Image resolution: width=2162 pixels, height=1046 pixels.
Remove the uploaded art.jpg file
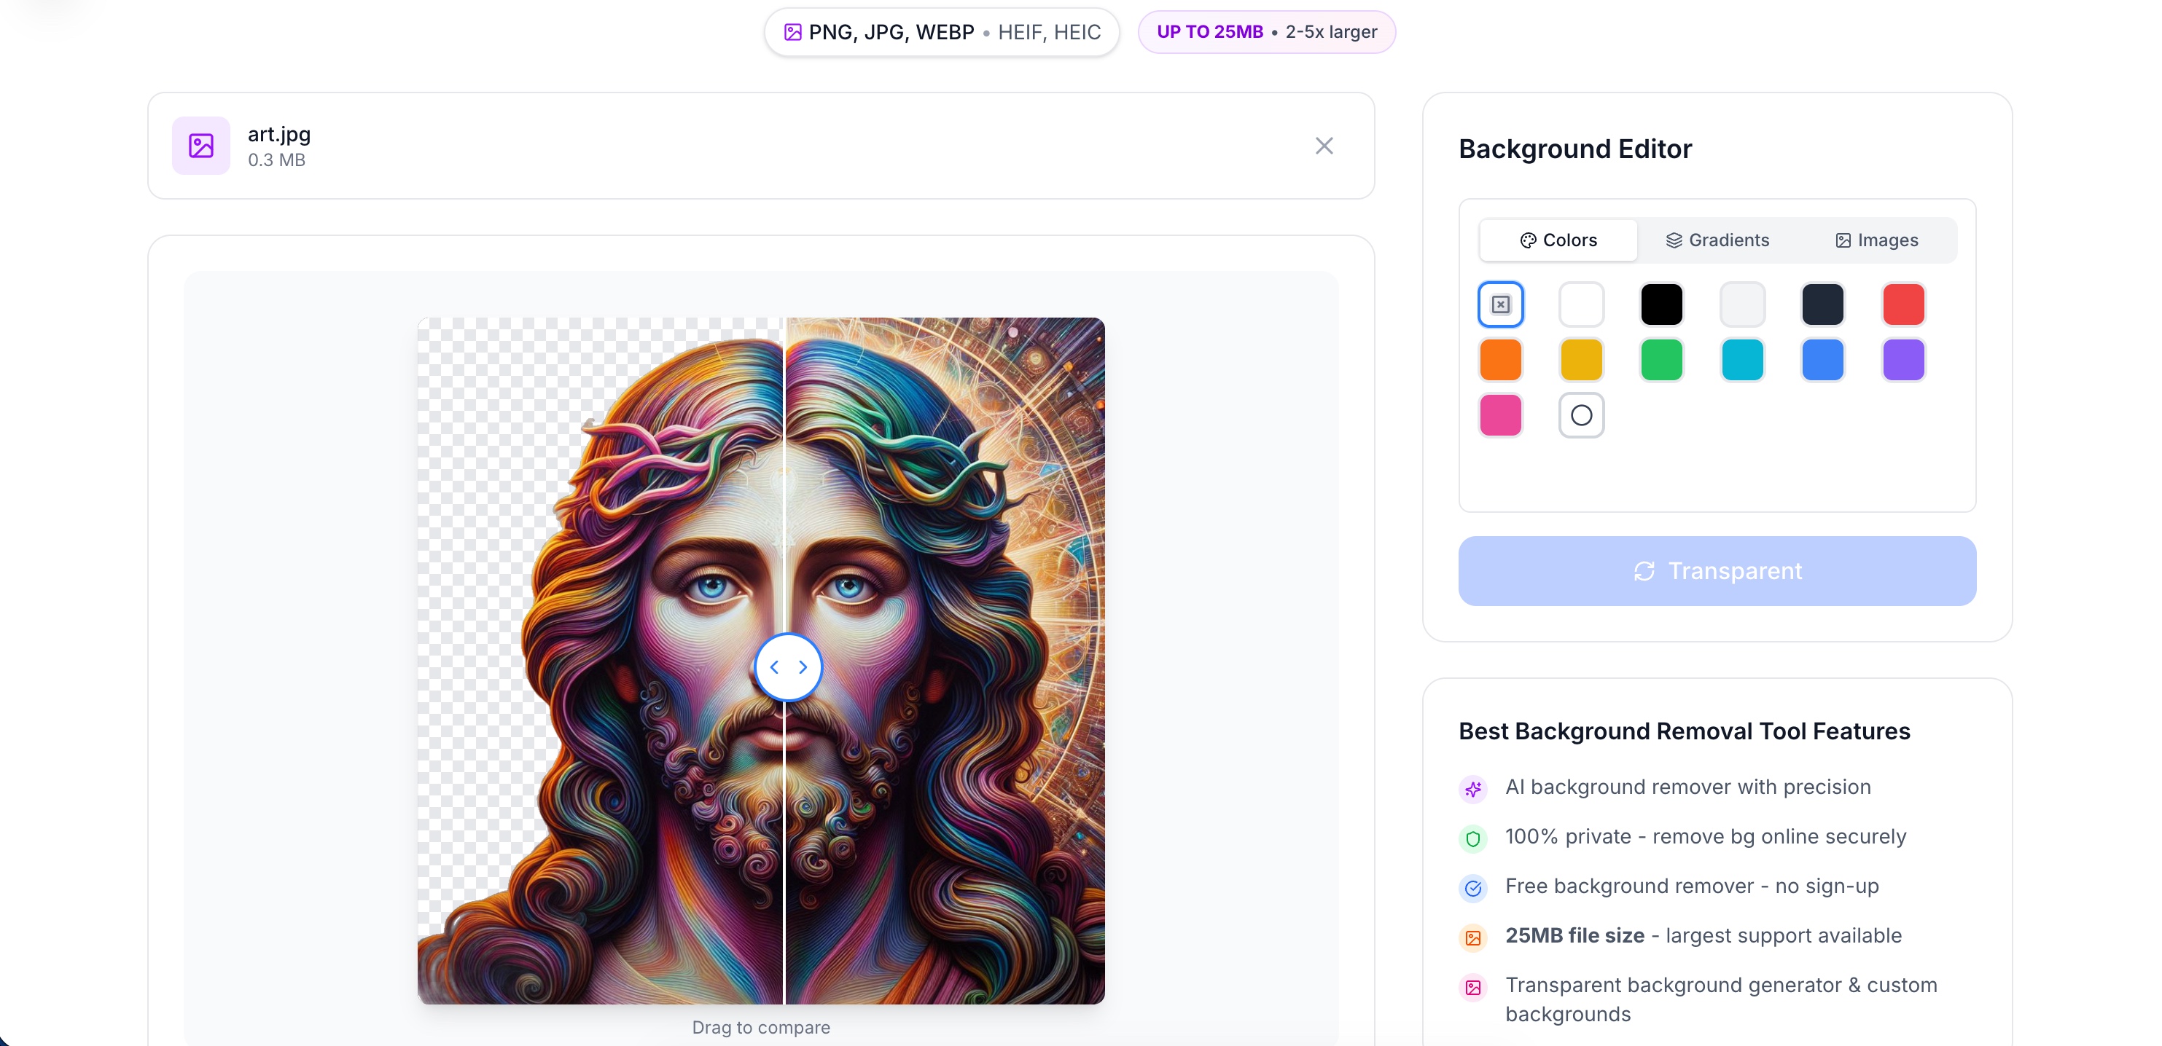tap(1324, 146)
